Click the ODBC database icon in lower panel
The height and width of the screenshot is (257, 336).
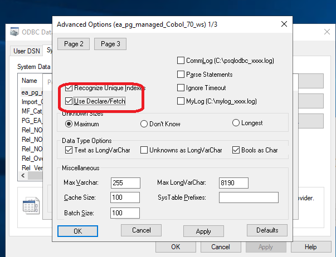point(30,206)
